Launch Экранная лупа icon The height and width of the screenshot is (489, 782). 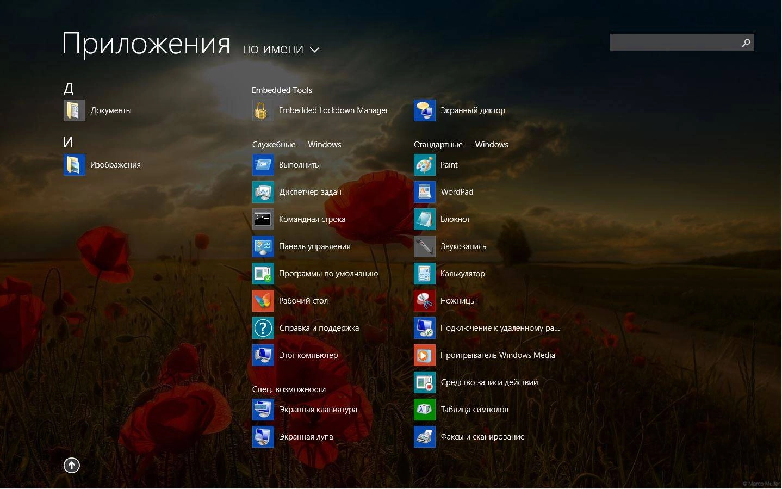pyautogui.click(x=263, y=437)
